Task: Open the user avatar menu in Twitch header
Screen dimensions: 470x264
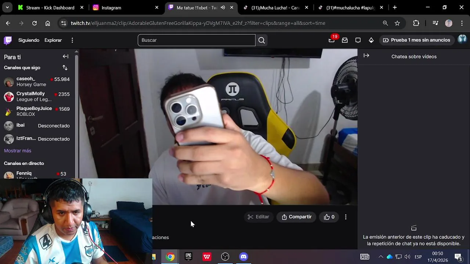Action: tap(462, 39)
